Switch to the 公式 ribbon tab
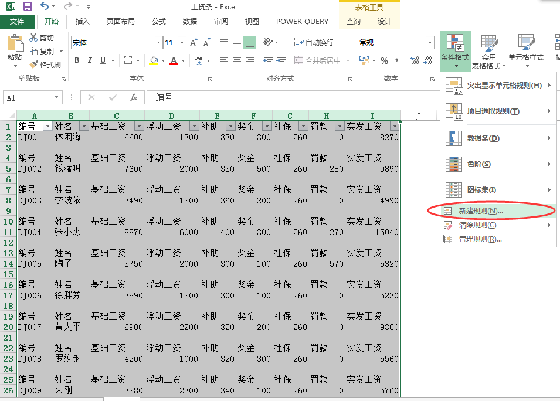This screenshot has height=401, width=560. tap(159, 22)
